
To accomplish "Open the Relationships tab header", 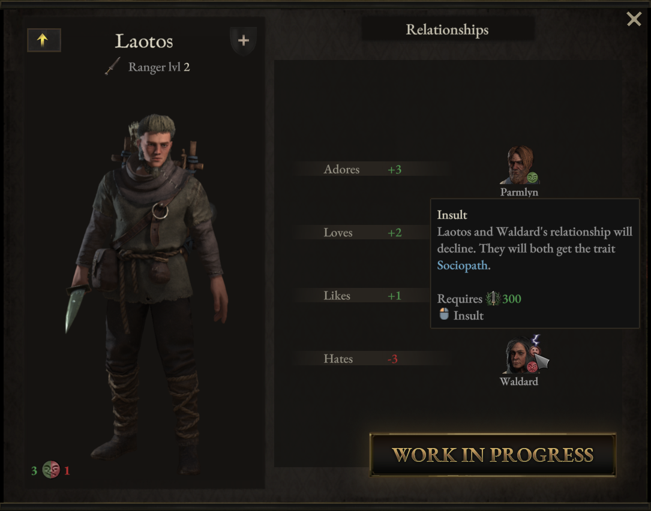I will coord(448,29).
